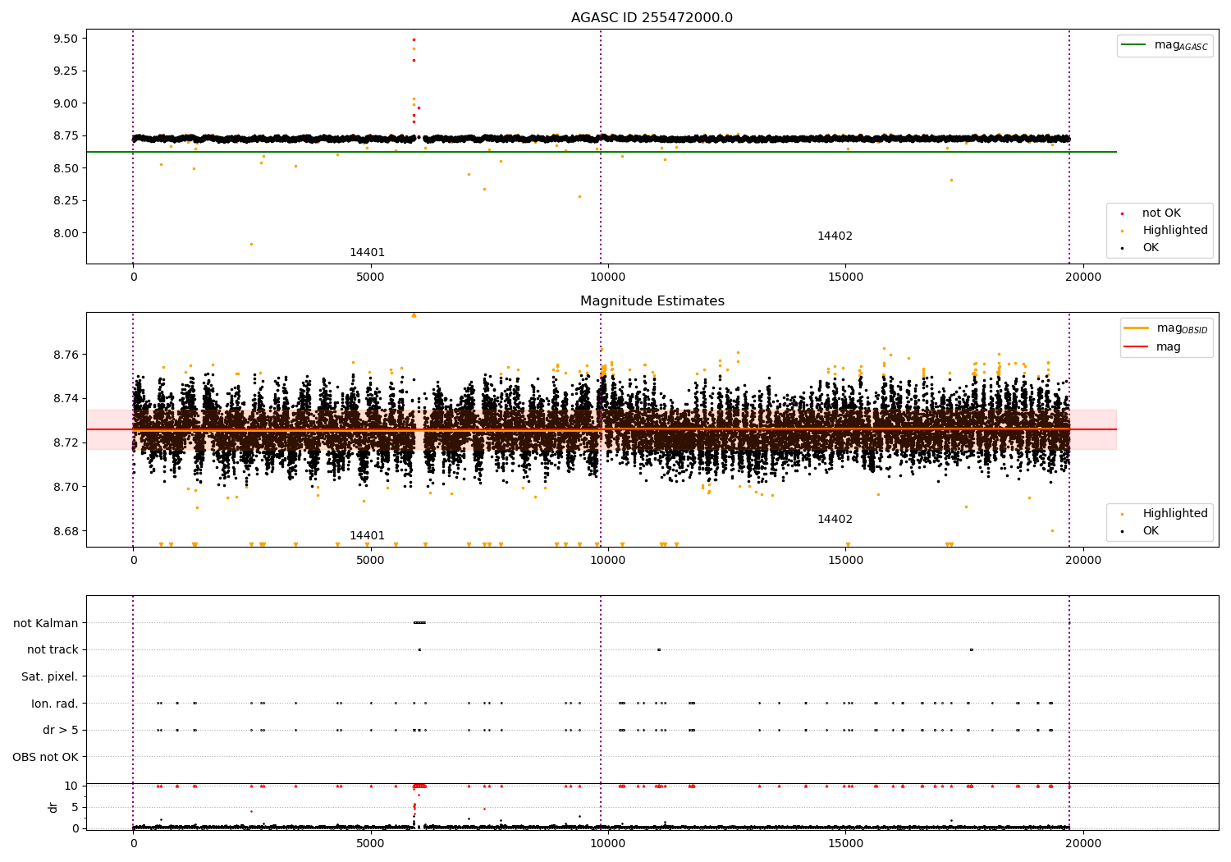Click the 'Magnitude Estimates' plot title
Image resolution: width=1231 pixels, height=862 pixels.
pos(652,301)
